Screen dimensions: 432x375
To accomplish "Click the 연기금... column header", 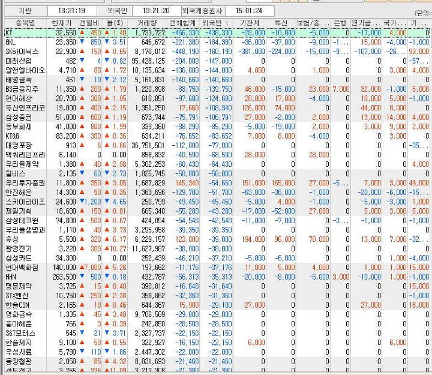I will click(x=366, y=23).
